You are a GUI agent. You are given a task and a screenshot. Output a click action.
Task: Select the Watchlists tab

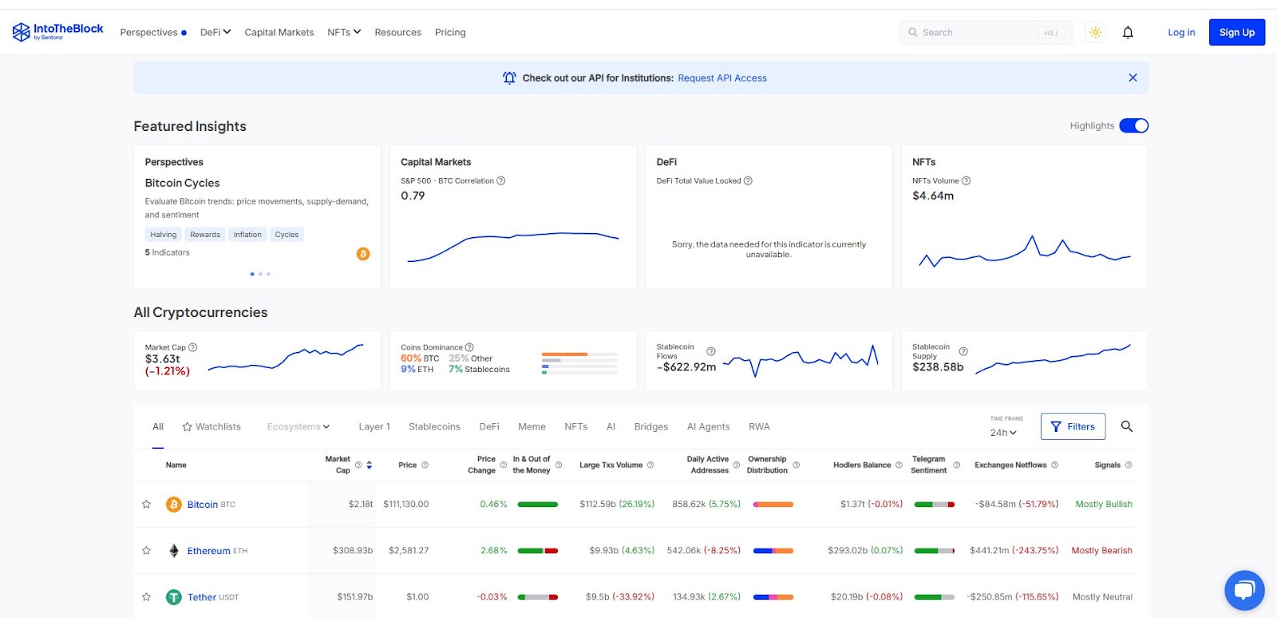(x=212, y=426)
